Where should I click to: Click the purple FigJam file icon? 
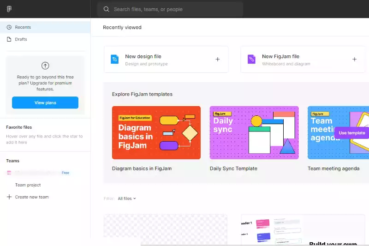(251, 60)
